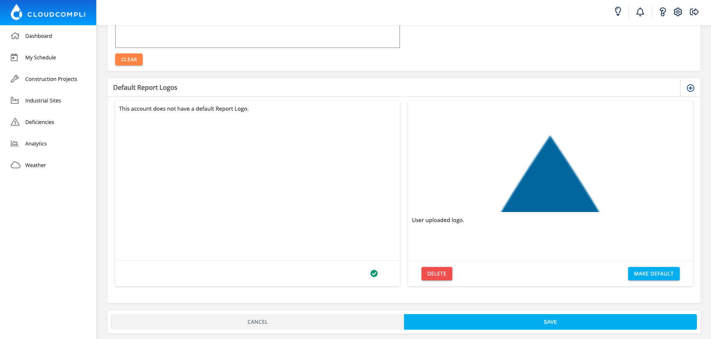Click in the empty signature box
711x339 pixels.
[x=258, y=36]
